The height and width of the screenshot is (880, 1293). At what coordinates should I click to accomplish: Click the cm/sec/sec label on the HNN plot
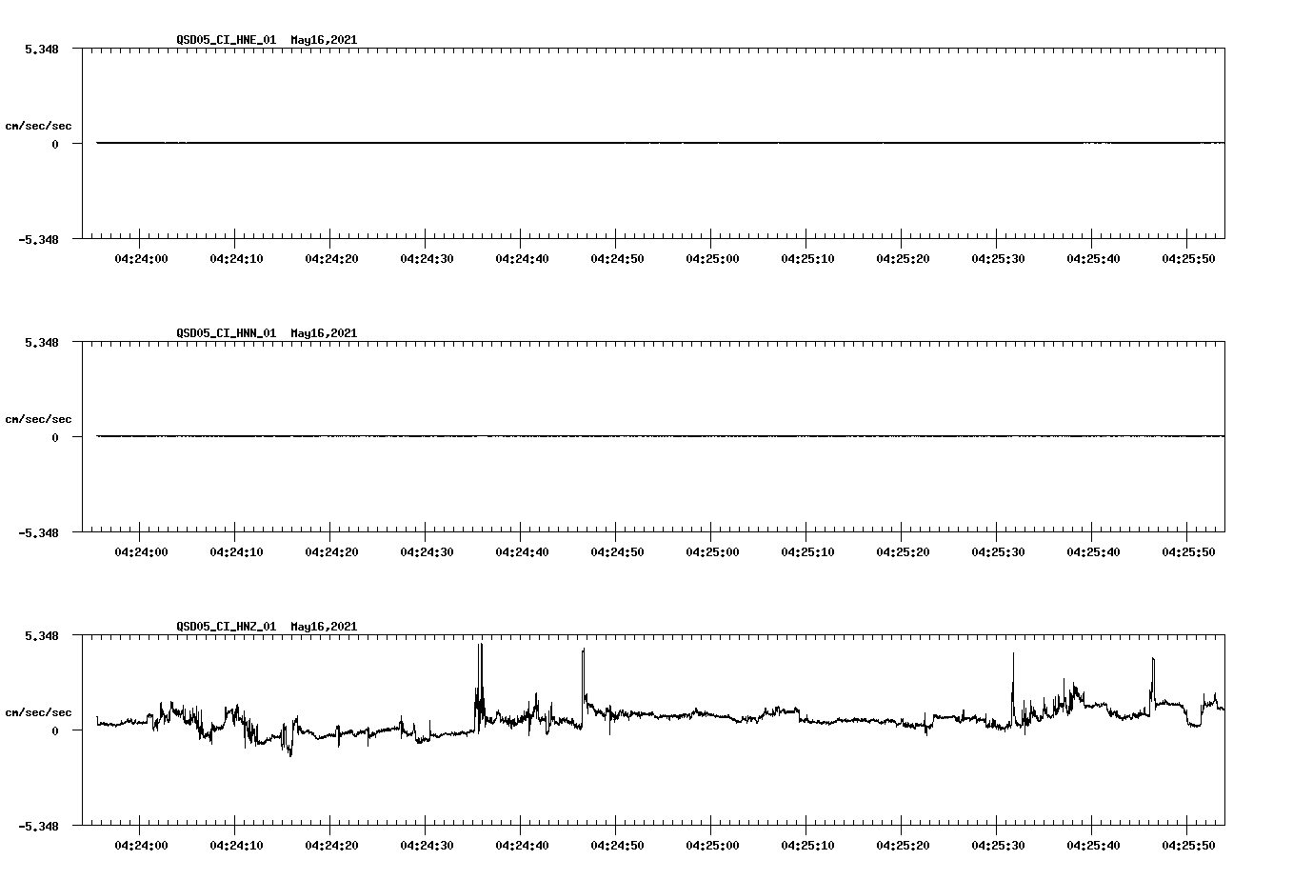(39, 418)
